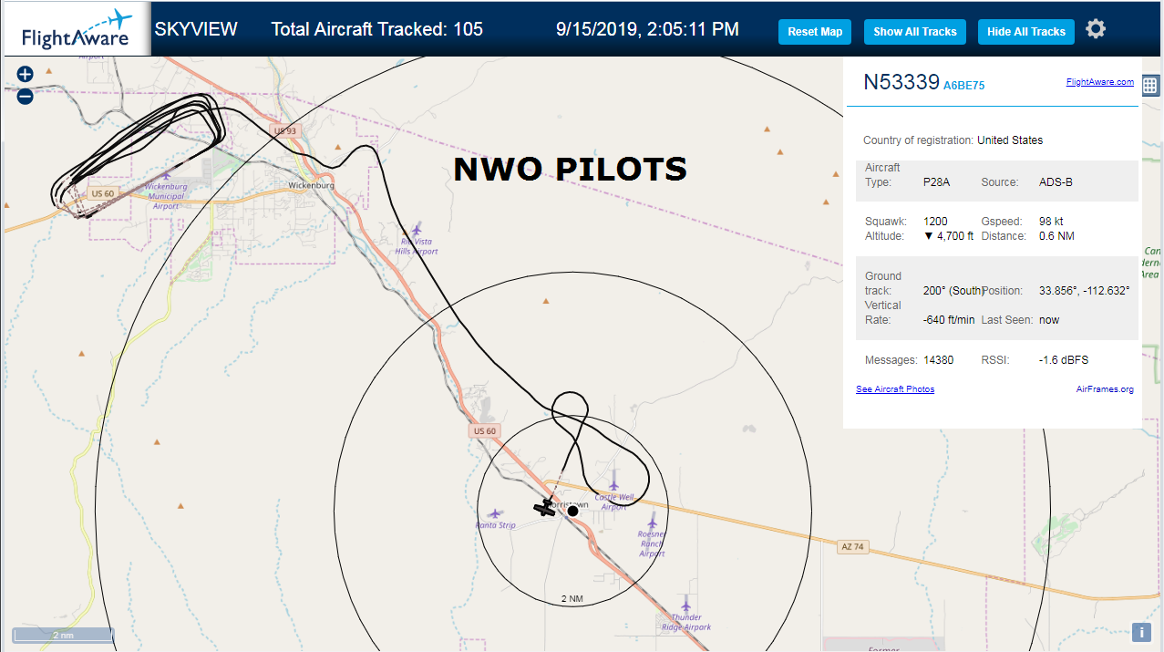Click source value ADS-B
This screenshot has height=652, width=1164.
[x=1056, y=182]
